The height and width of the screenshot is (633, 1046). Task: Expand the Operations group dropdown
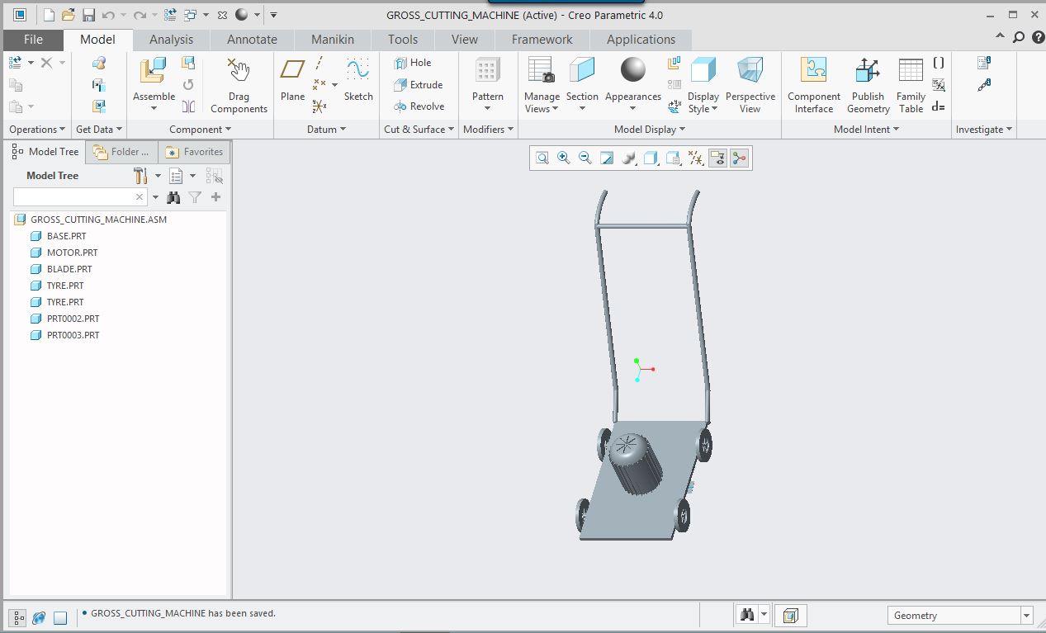(x=36, y=130)
